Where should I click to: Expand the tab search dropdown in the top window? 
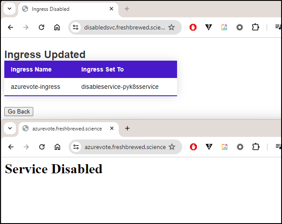[10, 9]
